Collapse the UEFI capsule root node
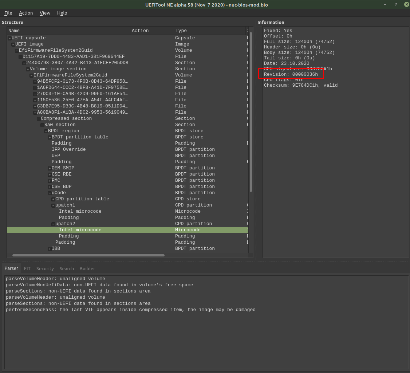The image size is (410, 373). pyautogui.click(x=9, y=38)
